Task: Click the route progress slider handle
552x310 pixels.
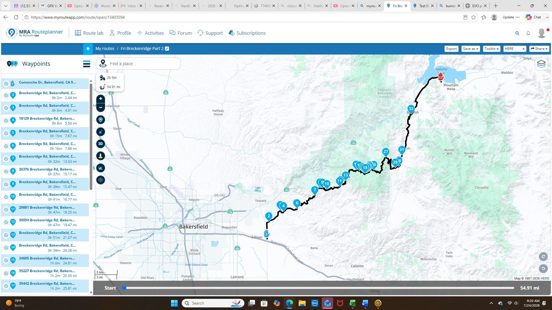Action: coord(124,288)
